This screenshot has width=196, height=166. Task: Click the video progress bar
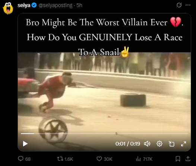point(104,134)
